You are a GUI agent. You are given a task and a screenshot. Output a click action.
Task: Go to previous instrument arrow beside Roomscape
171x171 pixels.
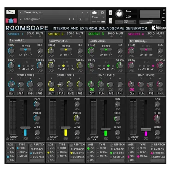(83, 12)
